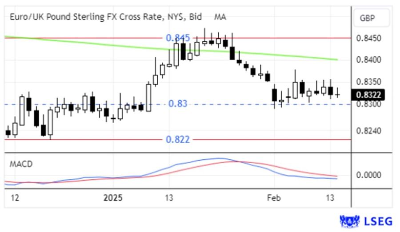This screenshot has width=400, height=232.
Task: Click the 0.0000 MACD axis value
Action: click(x=368, y=175)
